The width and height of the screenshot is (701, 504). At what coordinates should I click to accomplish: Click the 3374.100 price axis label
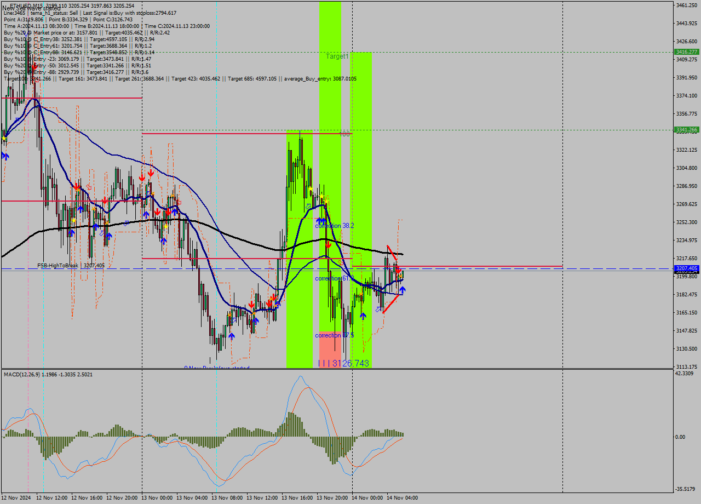pyautogui.click(x=686, y=95)
